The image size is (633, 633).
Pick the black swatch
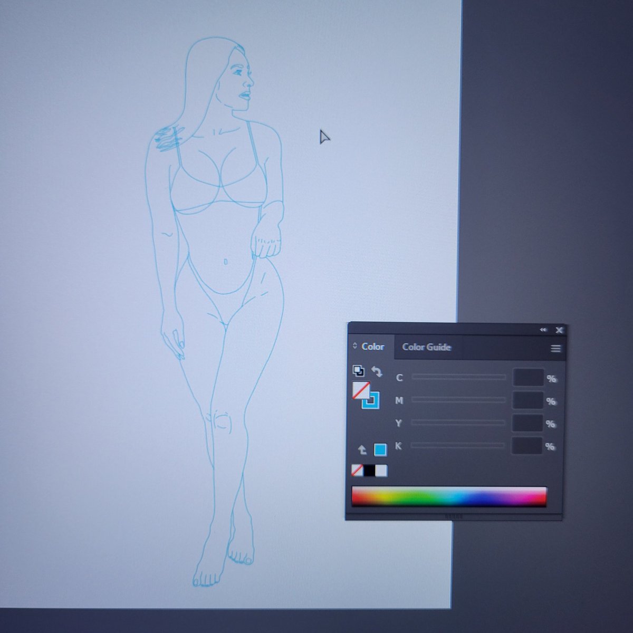[x=369, y=471]
